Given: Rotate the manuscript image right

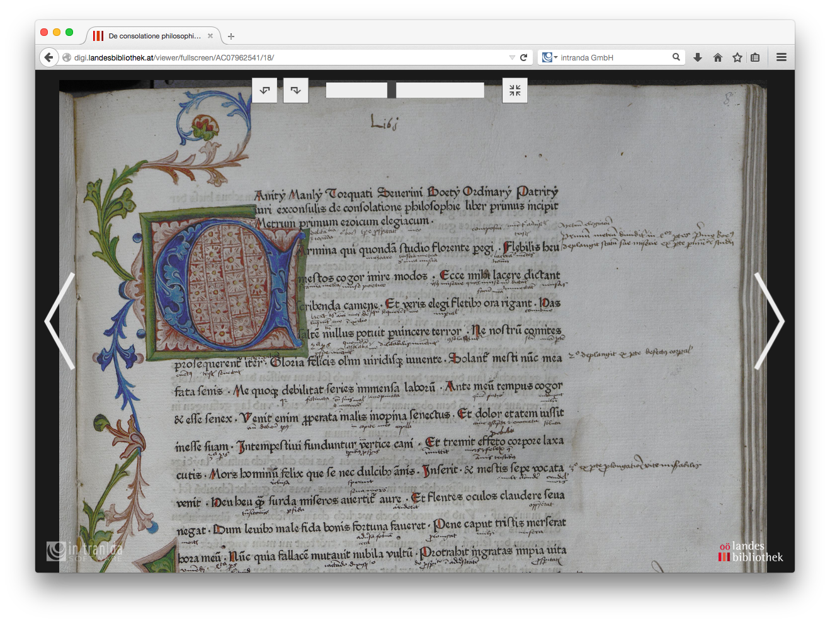Looking at the screenshot, I should point(296,90).
